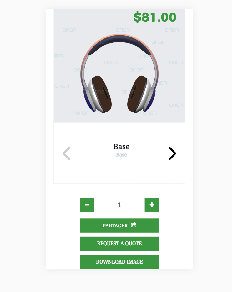Click the right brown ear cushion

137,94
